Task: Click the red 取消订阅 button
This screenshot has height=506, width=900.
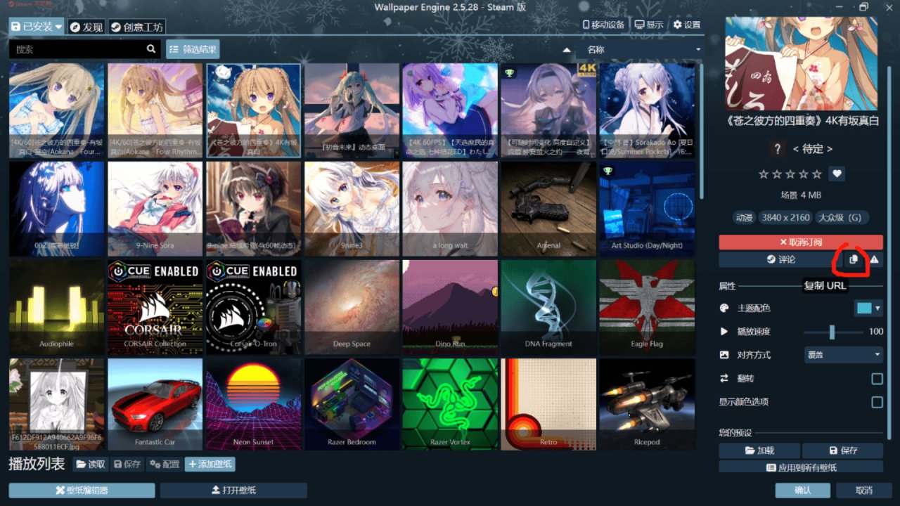Action: [800, 242]
